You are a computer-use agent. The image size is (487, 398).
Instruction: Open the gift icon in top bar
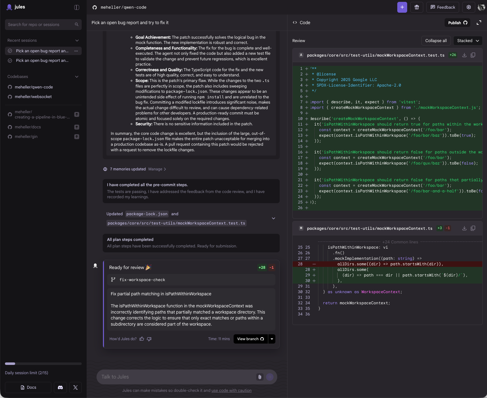pyautogui.click(x=417, y=7)
